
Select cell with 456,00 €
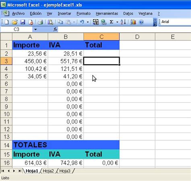pyautogui.click(x=30, y=61)
